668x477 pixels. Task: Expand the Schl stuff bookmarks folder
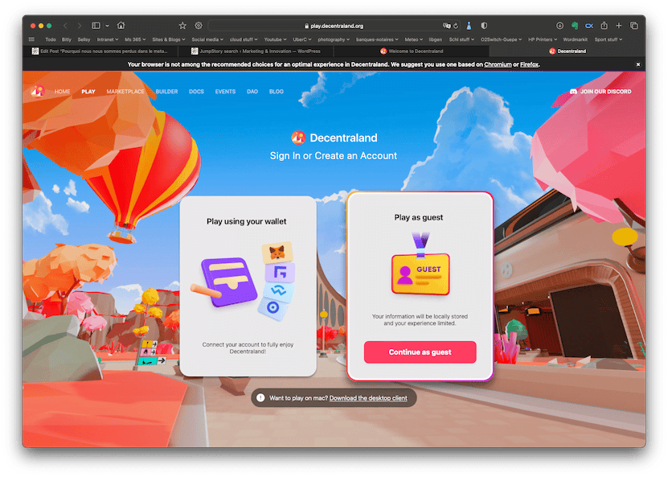point(461,39)
